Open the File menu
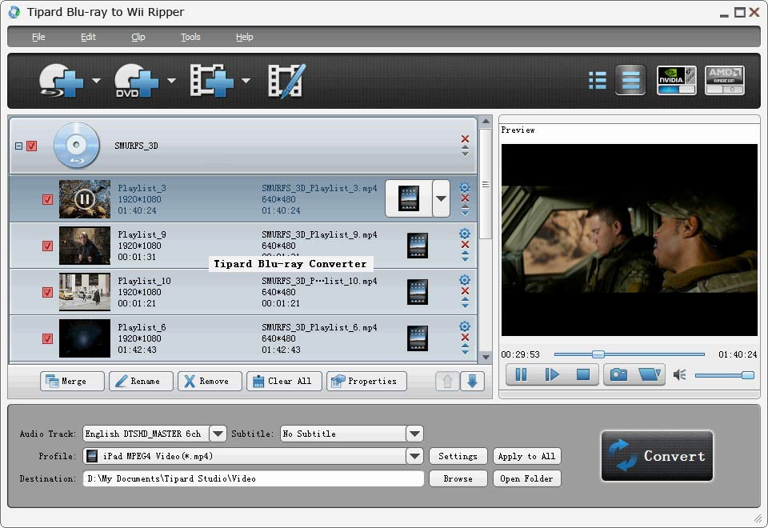 (38, 37)
